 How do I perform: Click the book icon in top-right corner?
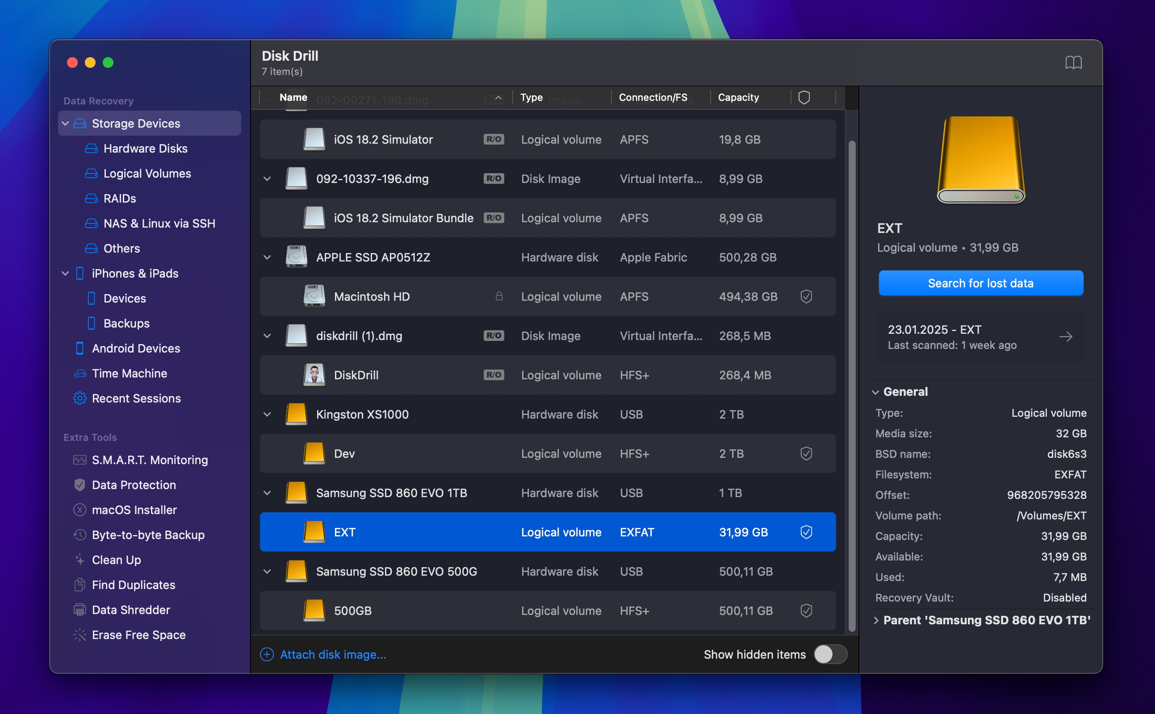point(1073,62)
